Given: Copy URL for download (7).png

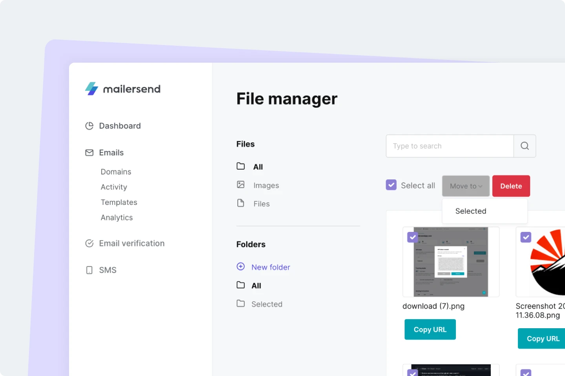Looking at the screenshot, I should point(430,329).
